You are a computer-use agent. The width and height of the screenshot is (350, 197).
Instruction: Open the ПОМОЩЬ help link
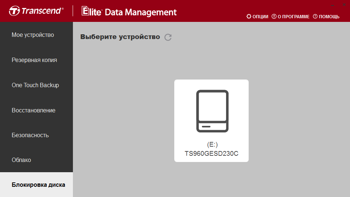point(329,17)
